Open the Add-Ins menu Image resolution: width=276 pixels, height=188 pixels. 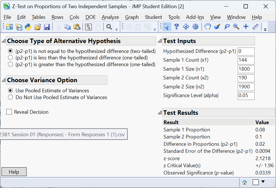tap(195, 17)
